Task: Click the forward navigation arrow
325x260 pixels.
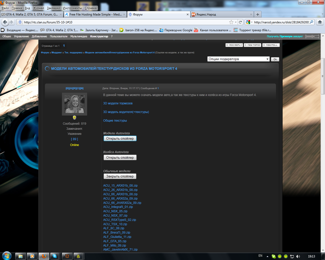Action: [11, 22]
